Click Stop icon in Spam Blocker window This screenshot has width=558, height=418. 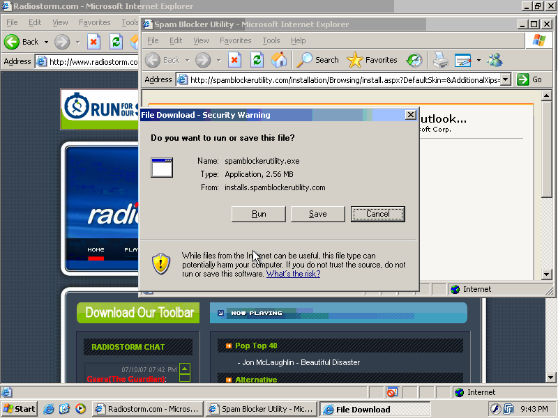pyautogui.click(x=234, y=60)
